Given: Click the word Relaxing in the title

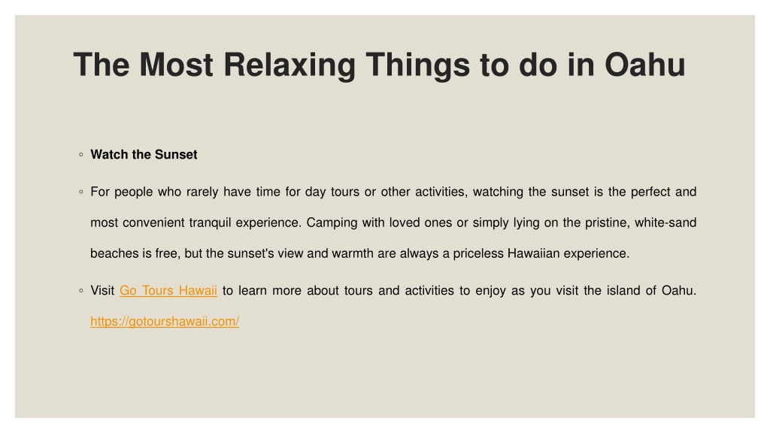Looking at the screenshot, I should 290,66.
